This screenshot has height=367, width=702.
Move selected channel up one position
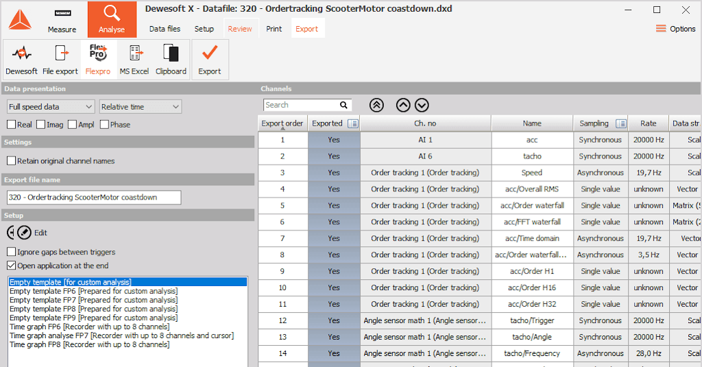pyautogui.click(x=403, y=106)
